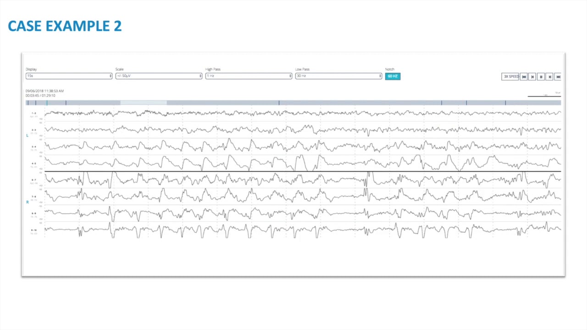Click the blue current-position marker on the timeline
The width and height of the screenshot is (587, 330).
(47, 103)
